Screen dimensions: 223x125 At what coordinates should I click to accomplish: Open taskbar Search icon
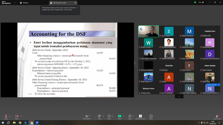(x=8, y=123)
